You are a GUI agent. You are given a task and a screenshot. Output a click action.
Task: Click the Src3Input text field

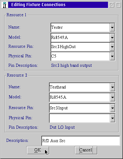tap(80, 108)
